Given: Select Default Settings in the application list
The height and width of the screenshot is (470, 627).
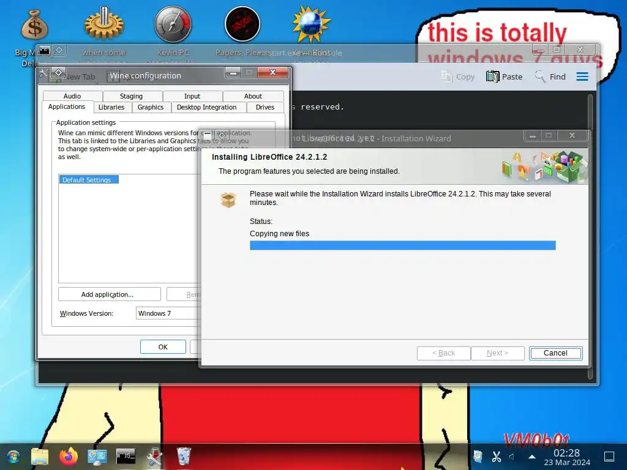Looking at the screenshot, I should tap(88, 180).
